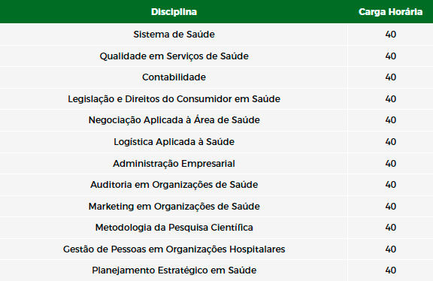Click Negociação Aplicada à Área de Saúde
This screenshot has width=433, height=281.
(174, 119)
